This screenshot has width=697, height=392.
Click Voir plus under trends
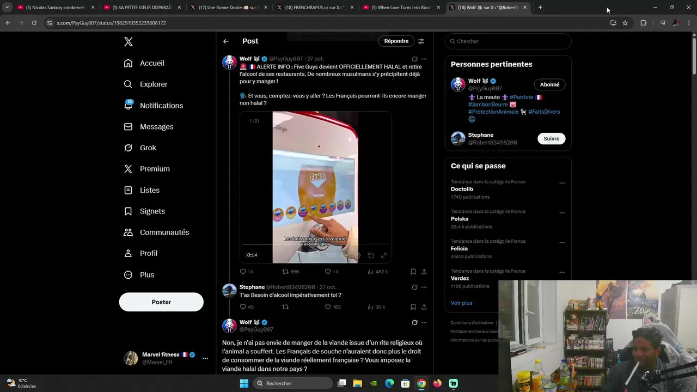point(461,303)
